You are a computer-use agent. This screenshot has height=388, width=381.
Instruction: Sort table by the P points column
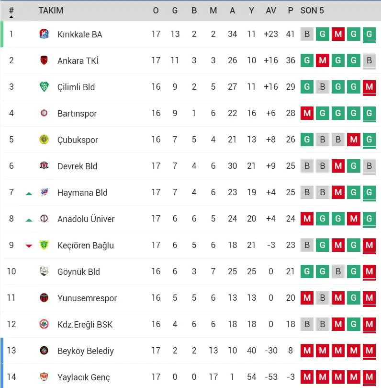pyautogui.click(x=290, y=10)
